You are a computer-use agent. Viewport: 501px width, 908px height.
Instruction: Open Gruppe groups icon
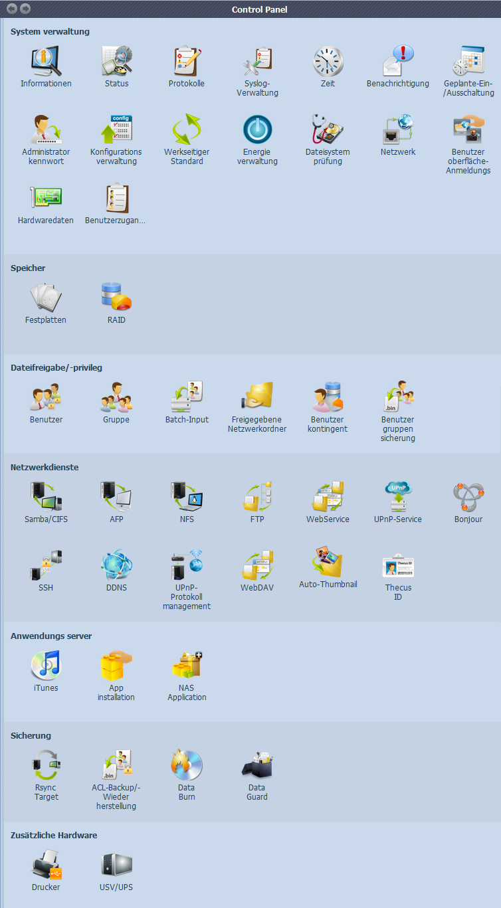pyautogui.click(x=117, y=398)
